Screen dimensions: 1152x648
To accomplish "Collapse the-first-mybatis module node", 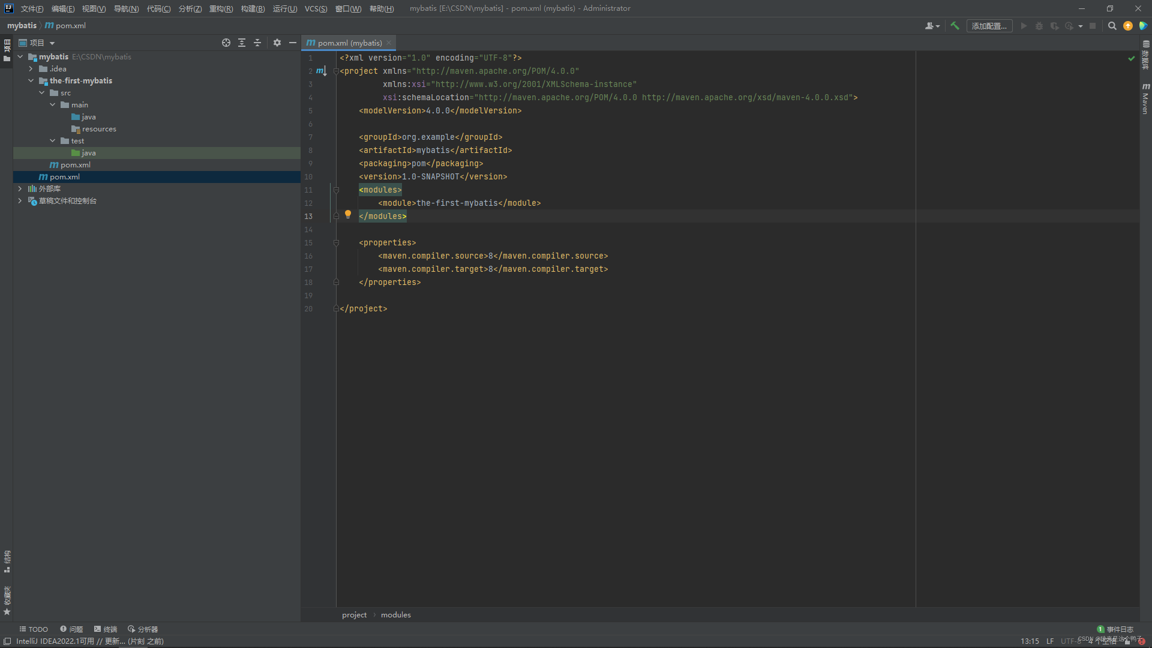I will point(31,81).
